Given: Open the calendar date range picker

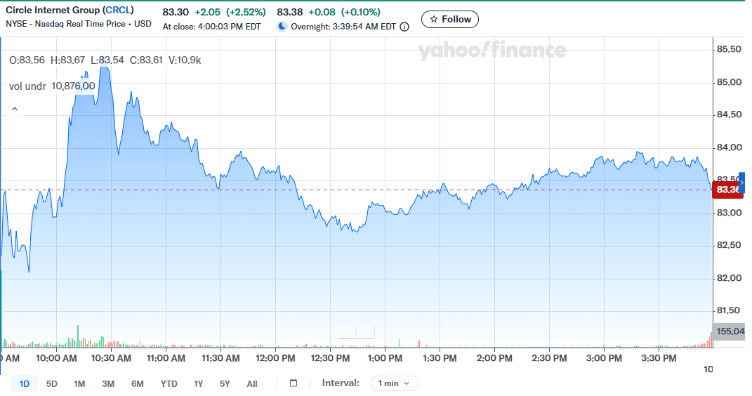Looking at the screenshot, I should click(x=293, y=383).
